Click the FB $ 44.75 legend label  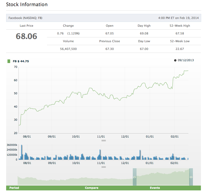[21, 61]
